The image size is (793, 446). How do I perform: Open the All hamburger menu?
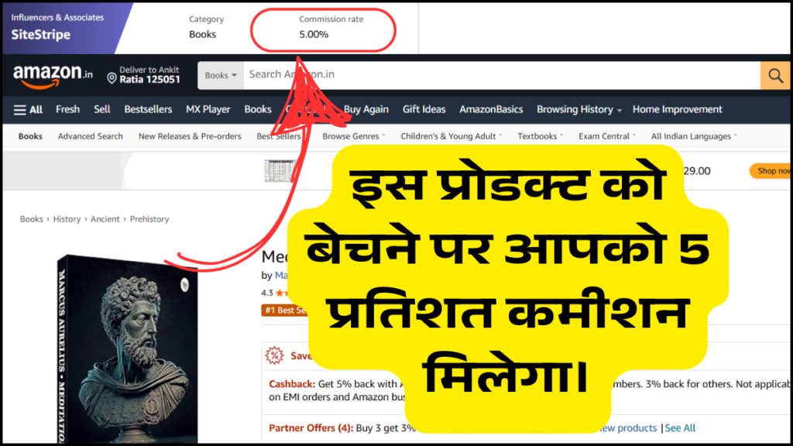[28, 109]
